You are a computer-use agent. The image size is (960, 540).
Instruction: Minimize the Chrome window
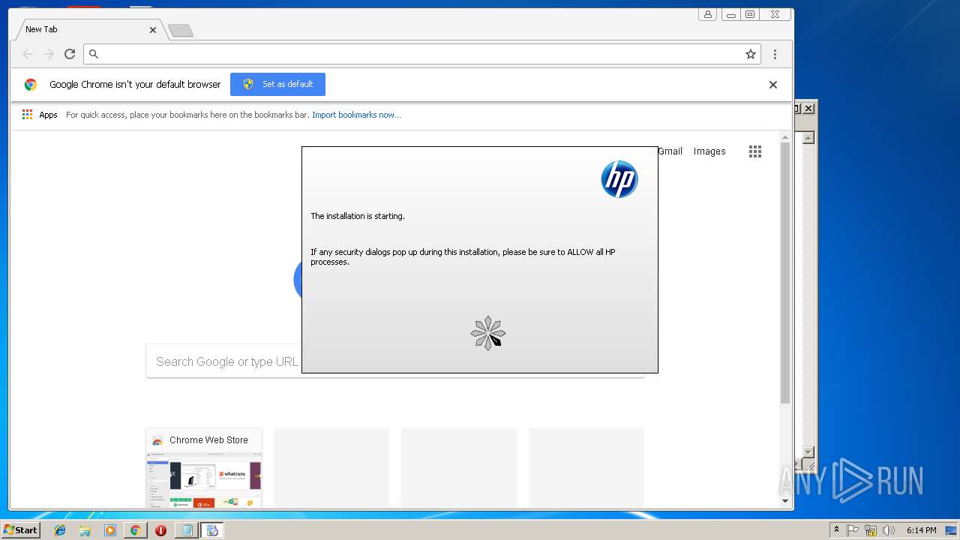click(x=730, y=14)
